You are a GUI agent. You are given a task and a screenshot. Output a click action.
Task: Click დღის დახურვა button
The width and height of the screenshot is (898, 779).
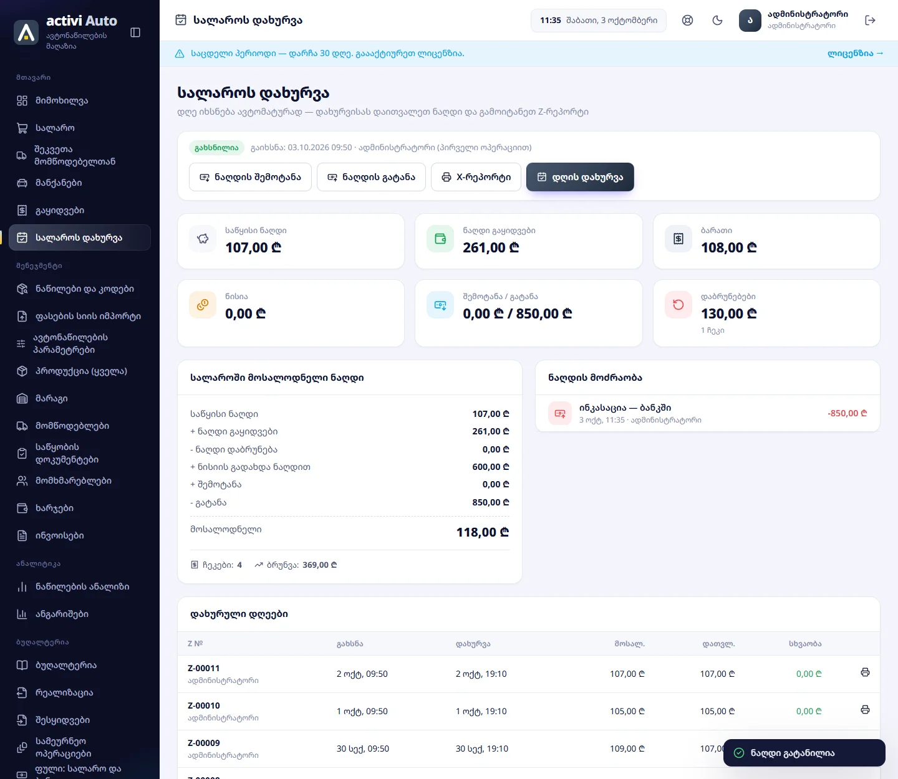tap(580, 177)
